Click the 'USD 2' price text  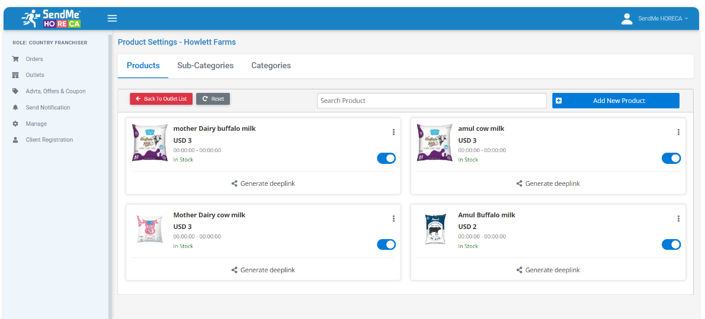(x=467, y=227)
